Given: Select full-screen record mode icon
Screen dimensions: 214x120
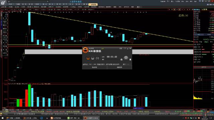Looking at the screenshot, I should pos(88,58).
